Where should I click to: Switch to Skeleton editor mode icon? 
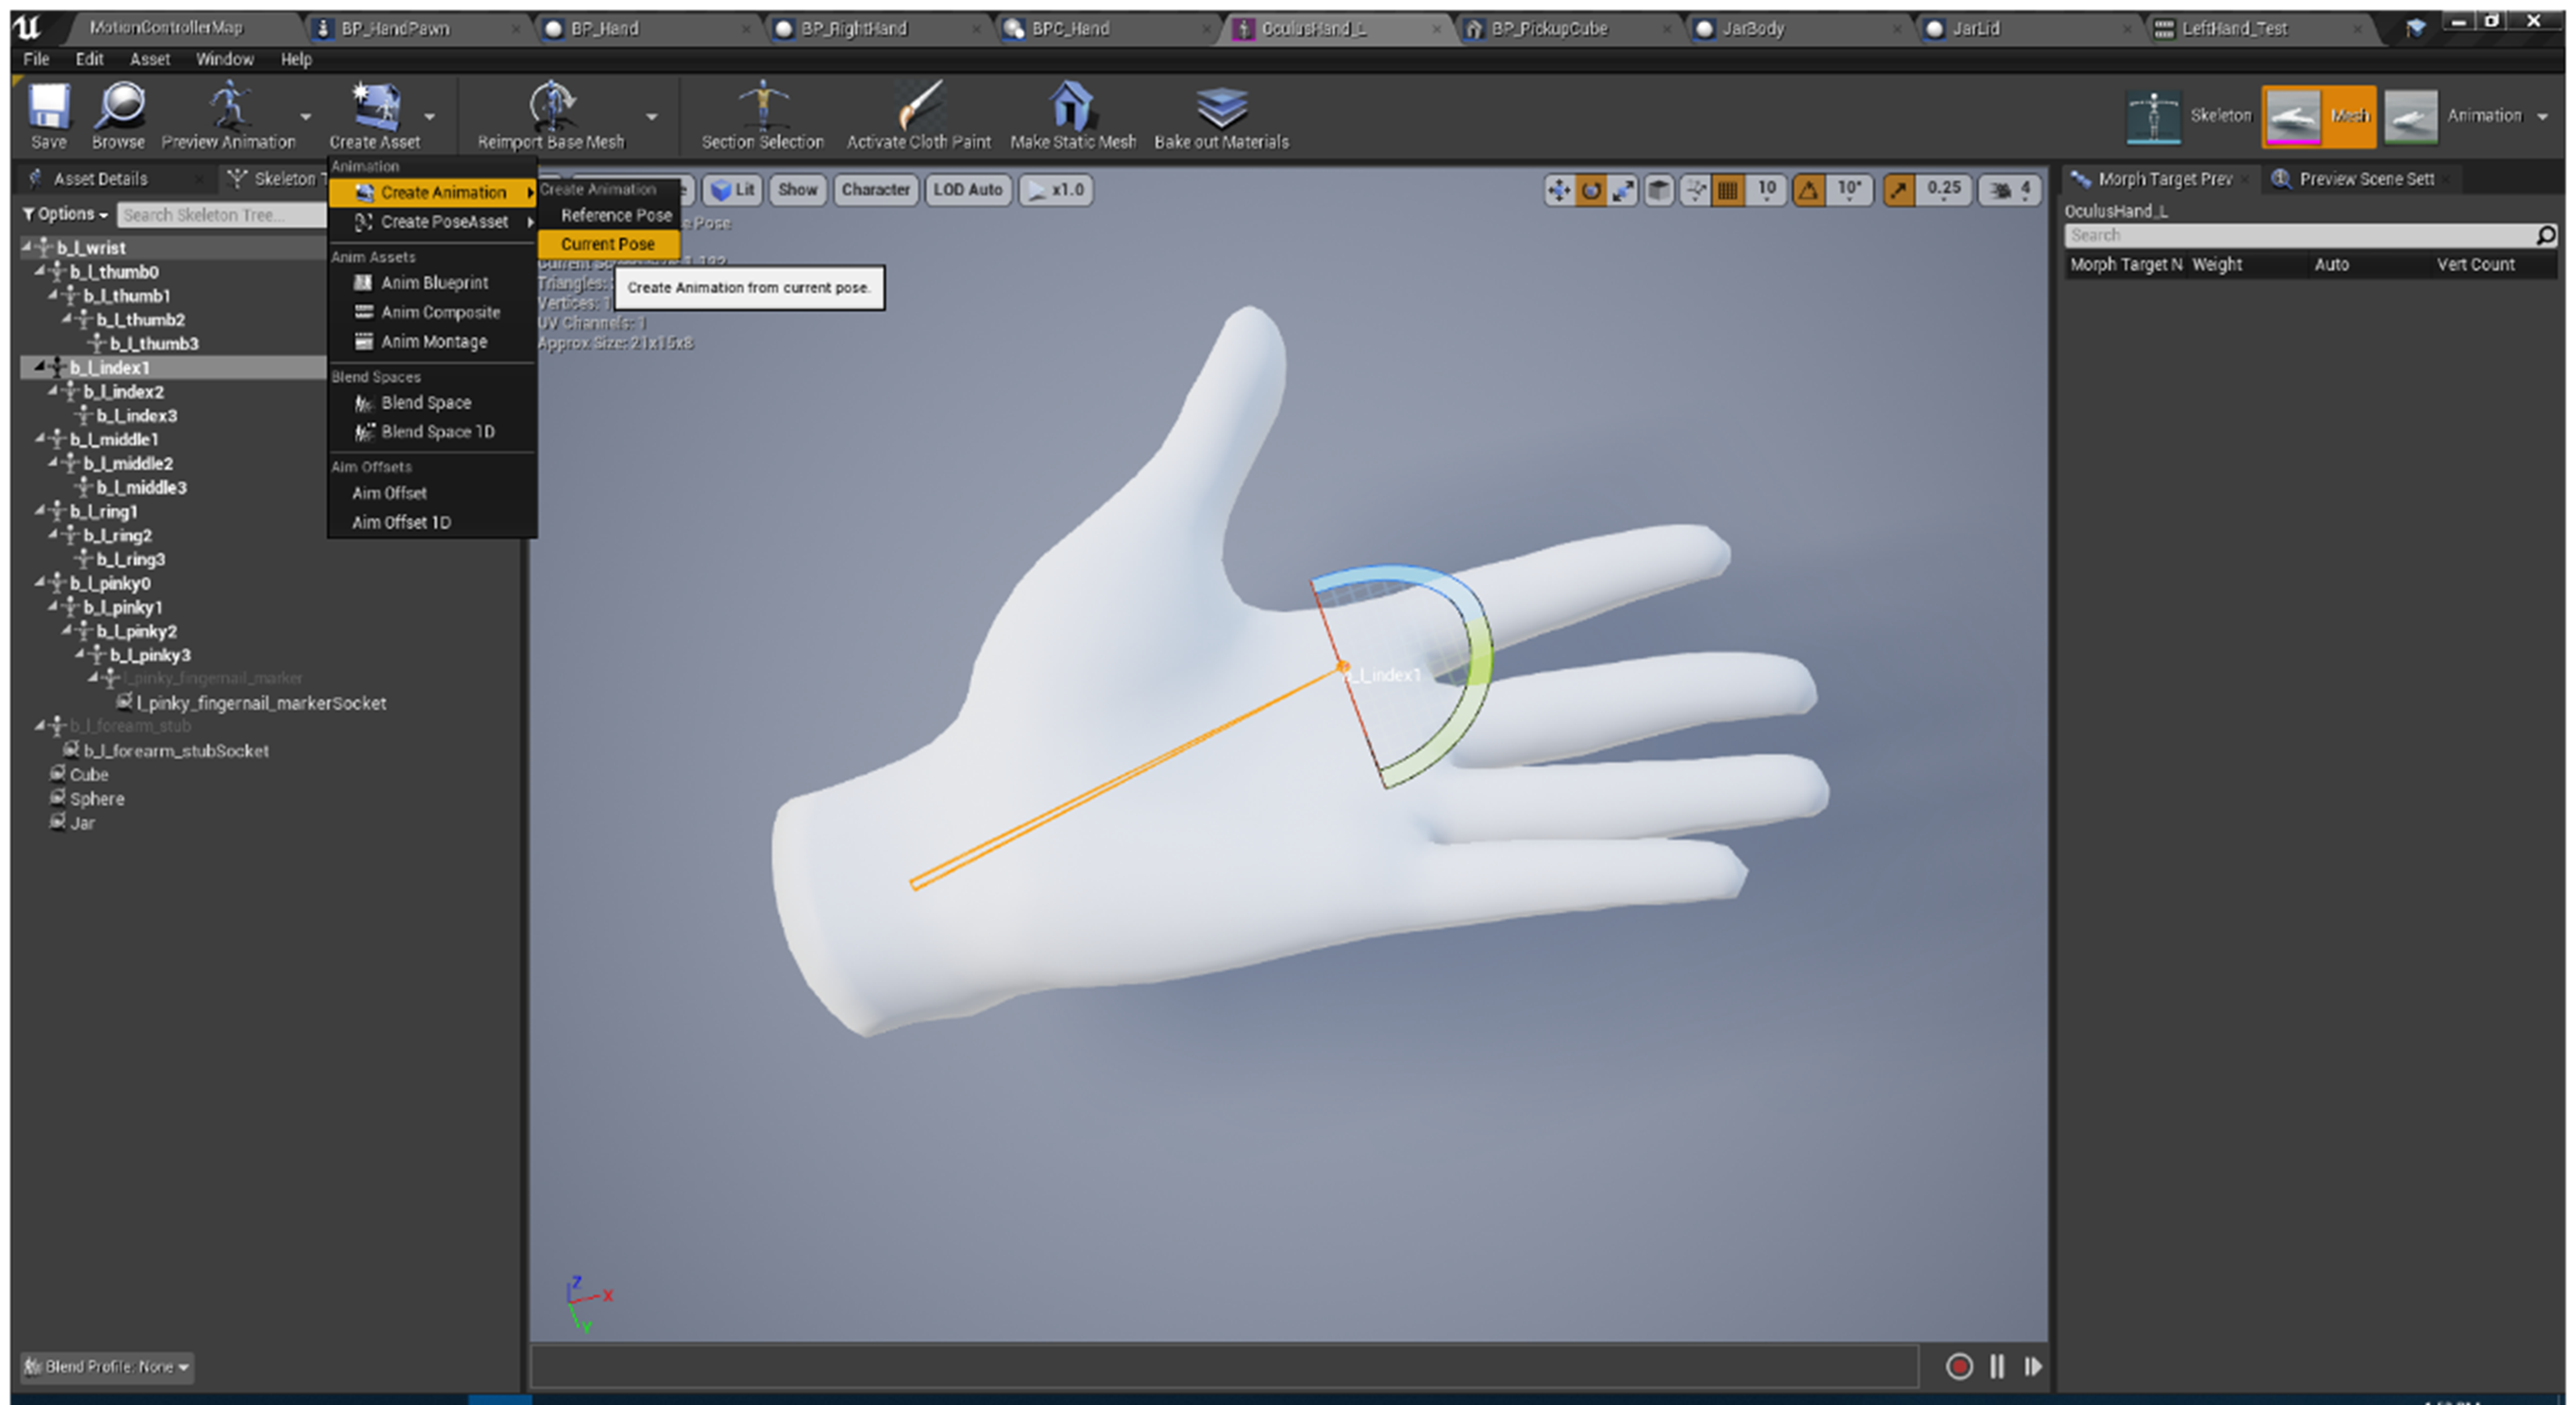click(x=2153, y=118)
